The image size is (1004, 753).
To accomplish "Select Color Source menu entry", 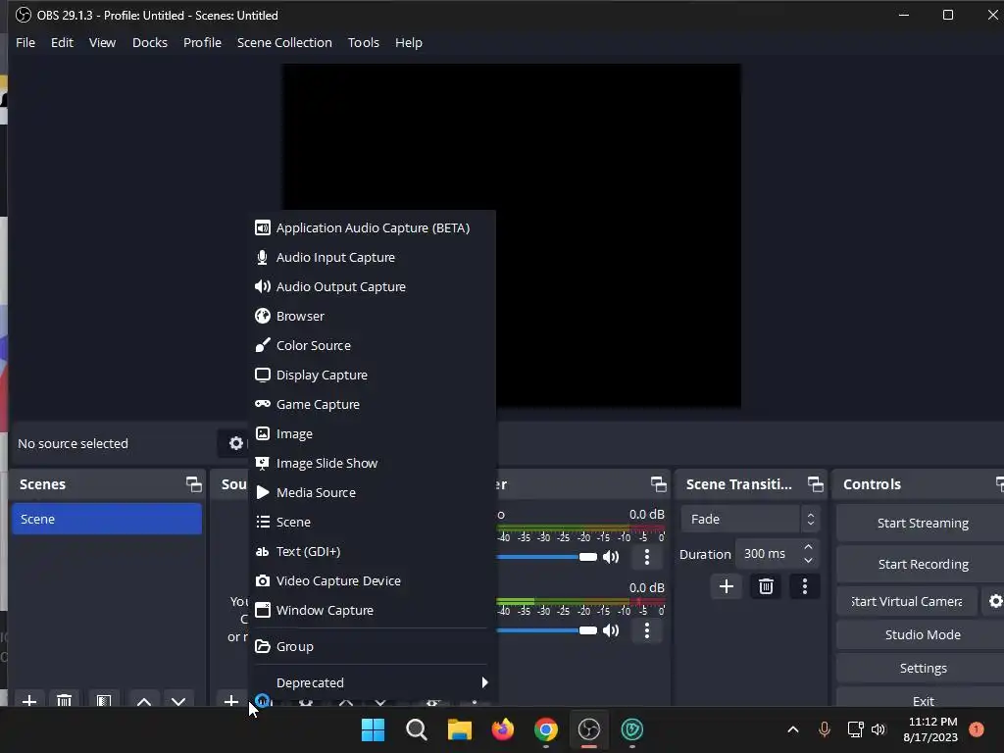I will tap(372, 346).
